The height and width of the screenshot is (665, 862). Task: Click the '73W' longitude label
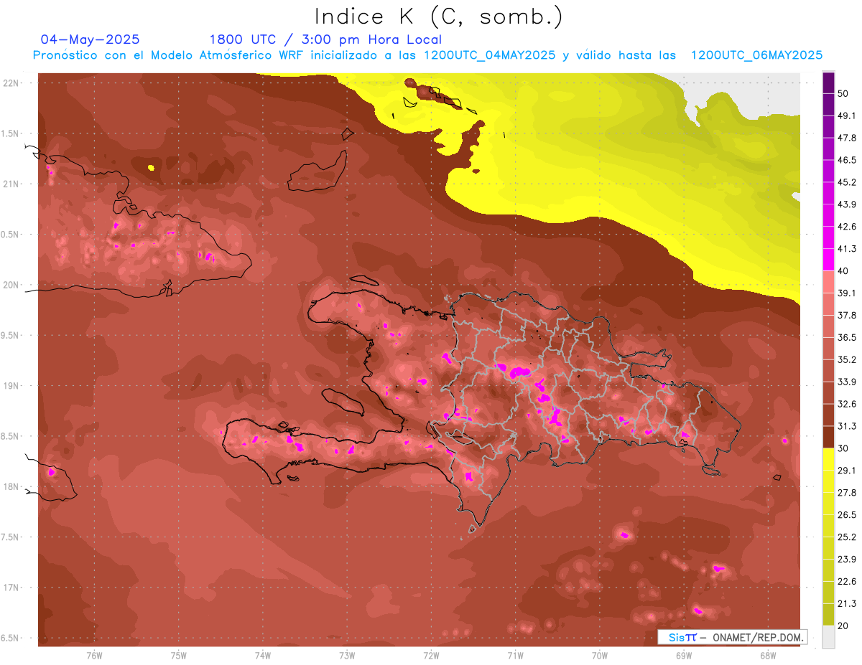347,656
